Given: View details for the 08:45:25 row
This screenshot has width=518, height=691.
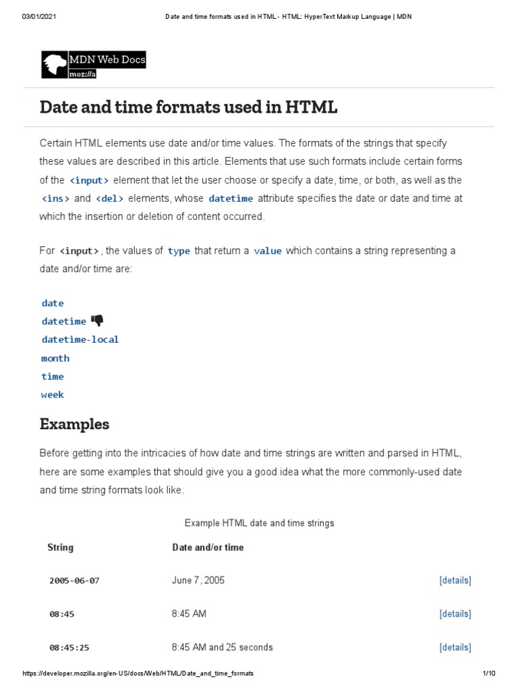Looking at the screenshot, I should coord(455,647).
